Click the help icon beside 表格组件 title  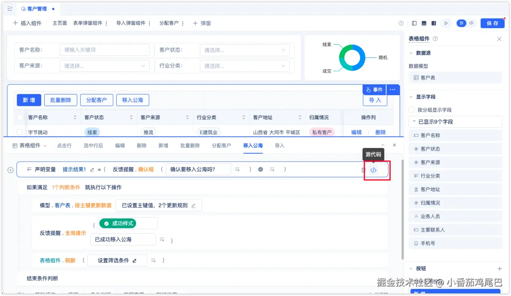435,39
